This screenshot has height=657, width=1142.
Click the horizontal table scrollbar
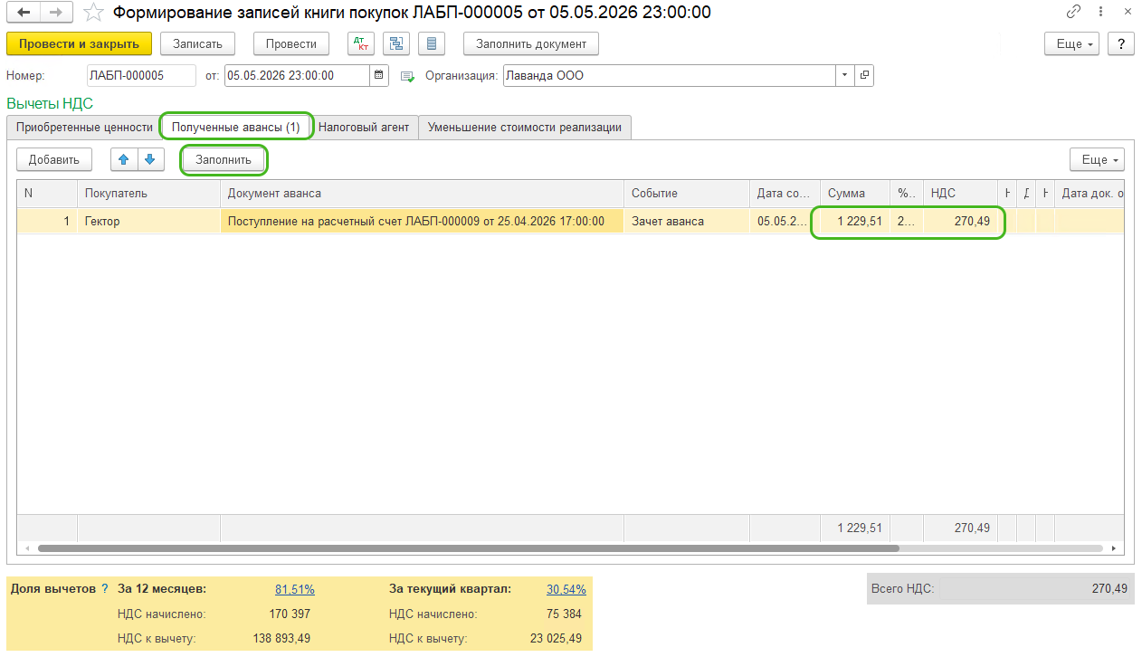coord(468,548)
